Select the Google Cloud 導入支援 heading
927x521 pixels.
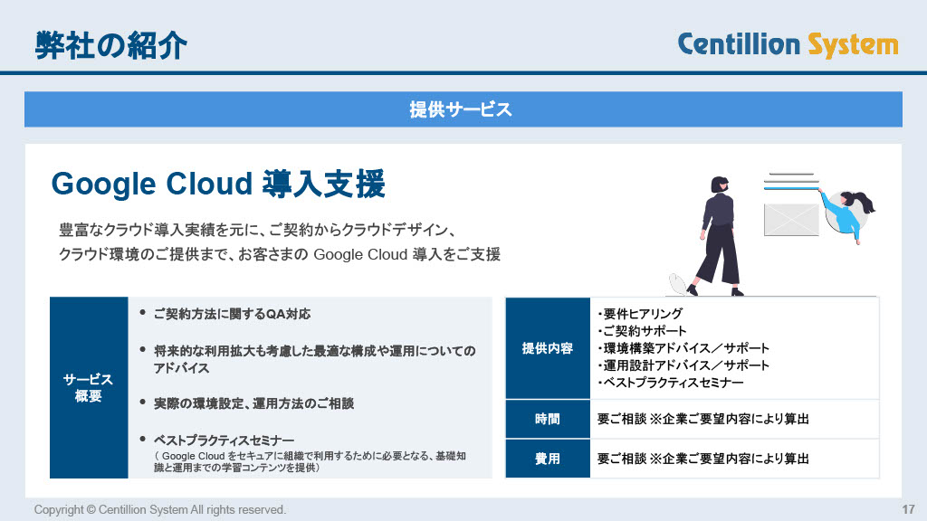click(x=218, y=184)
